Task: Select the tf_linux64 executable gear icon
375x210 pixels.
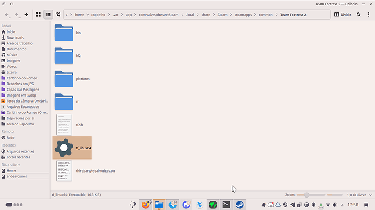Action: click(64, 148)
